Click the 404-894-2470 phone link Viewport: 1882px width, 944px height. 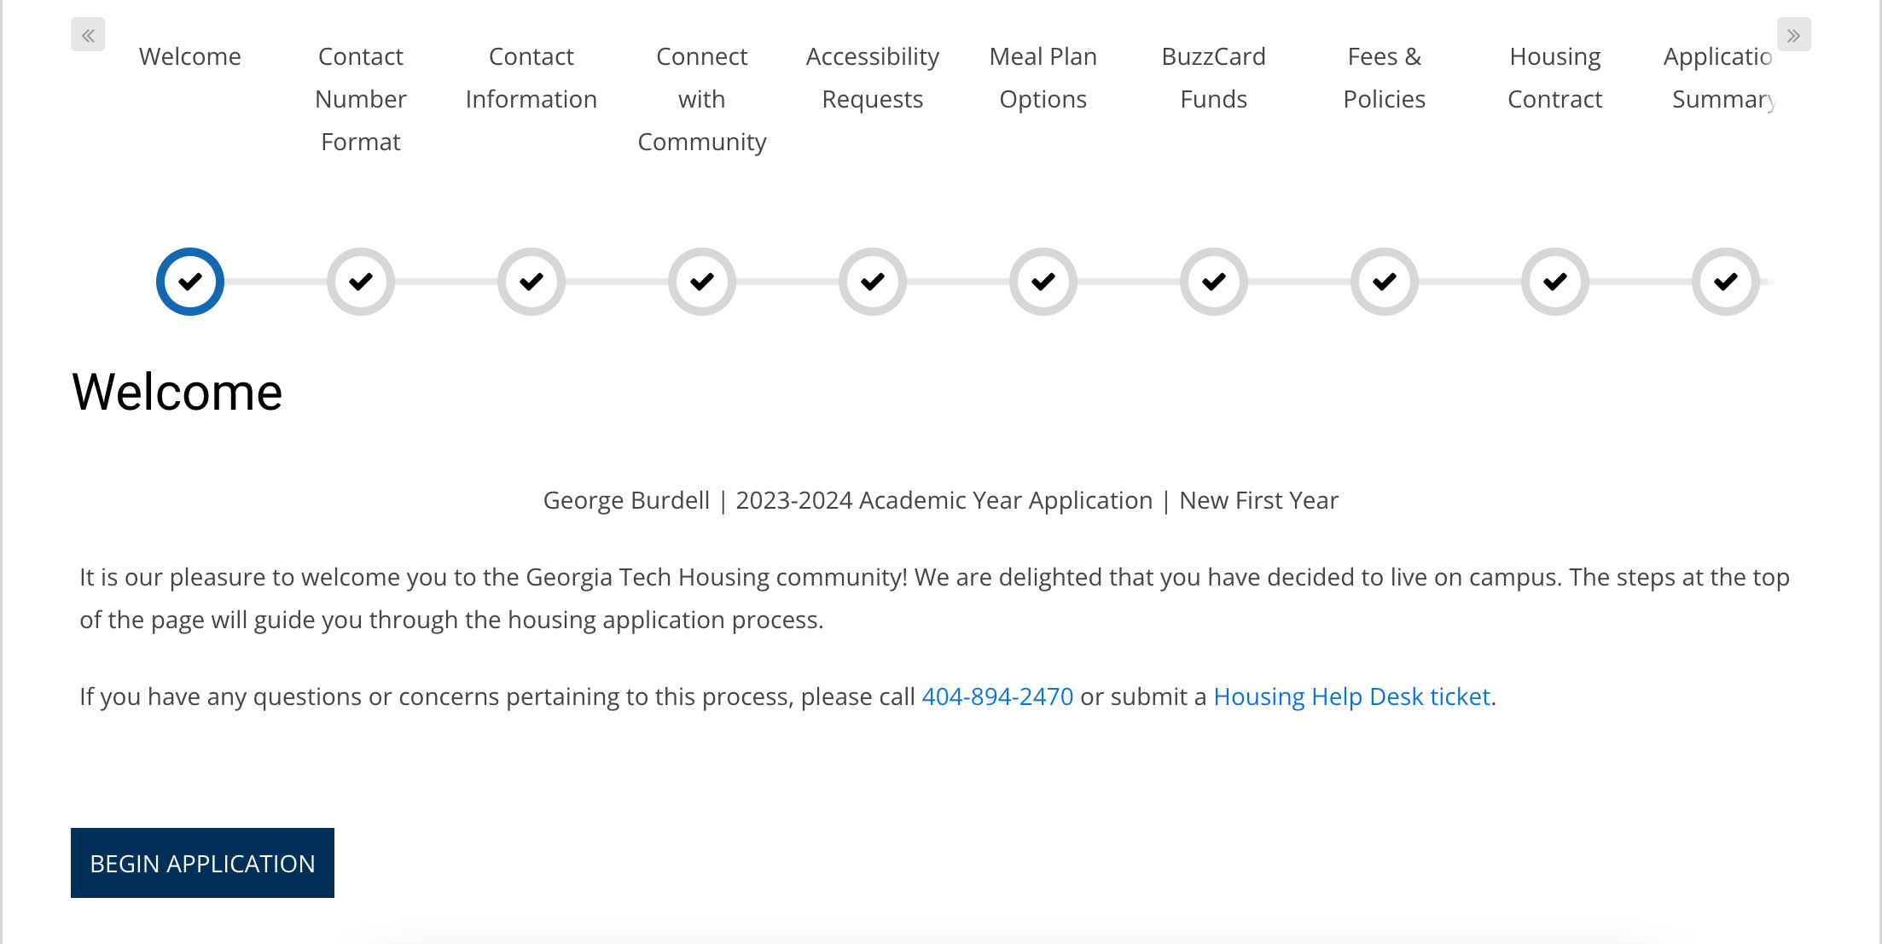pyautogui.click(x=997, y=696)
